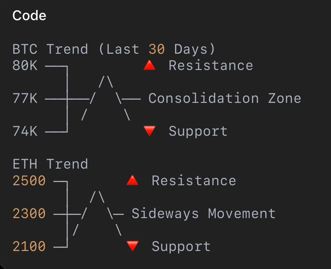Click the ETH Resistance label text

pos(194,181)
